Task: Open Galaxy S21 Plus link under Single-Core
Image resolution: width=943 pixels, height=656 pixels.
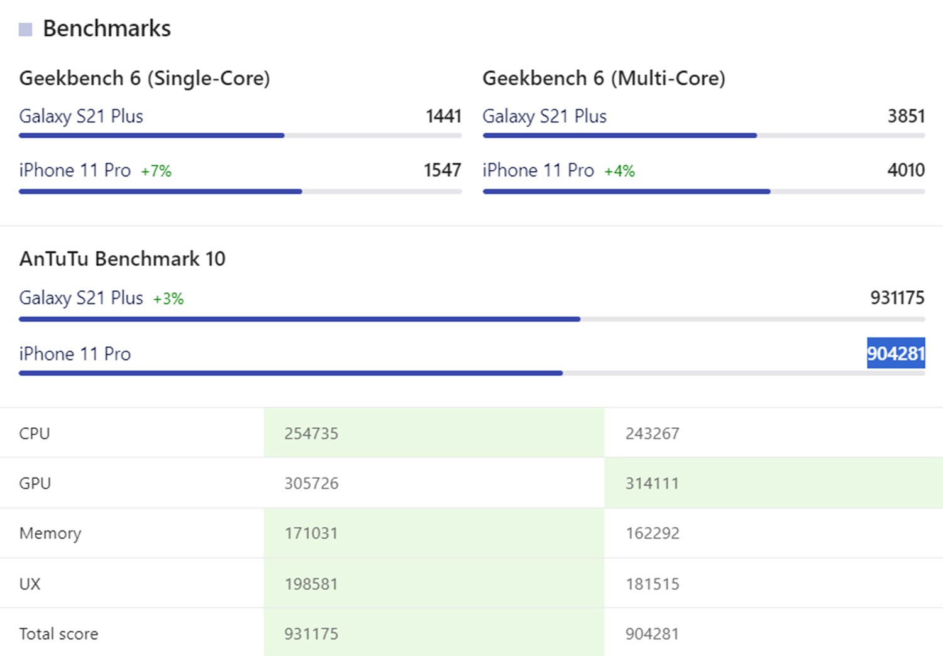Action: (x=81, y=116)
